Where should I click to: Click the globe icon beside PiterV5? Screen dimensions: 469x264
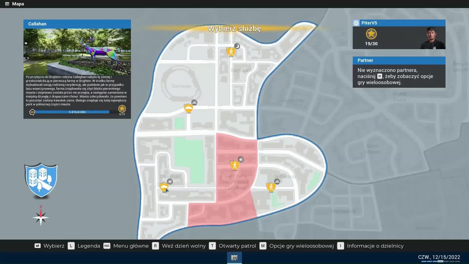tap(356, 23)
